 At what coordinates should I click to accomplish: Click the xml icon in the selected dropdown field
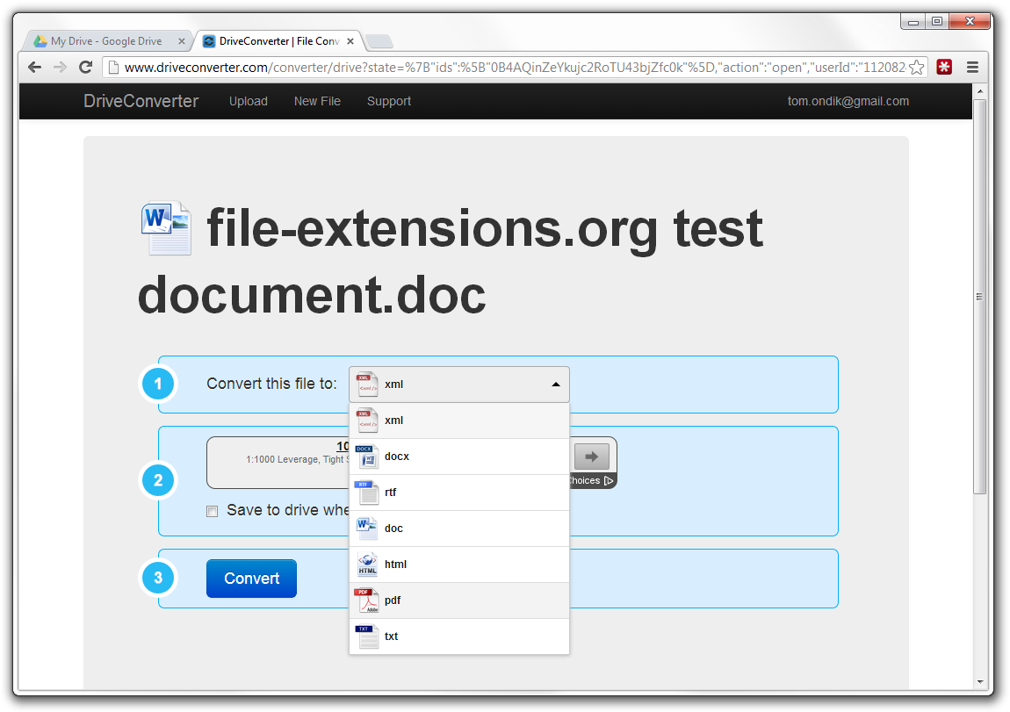pos(367,385)
